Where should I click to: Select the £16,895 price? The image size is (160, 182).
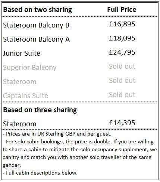[122, 24]
